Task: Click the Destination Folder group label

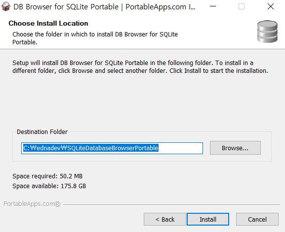Action: pyautogui.click(x=42, y=132)
